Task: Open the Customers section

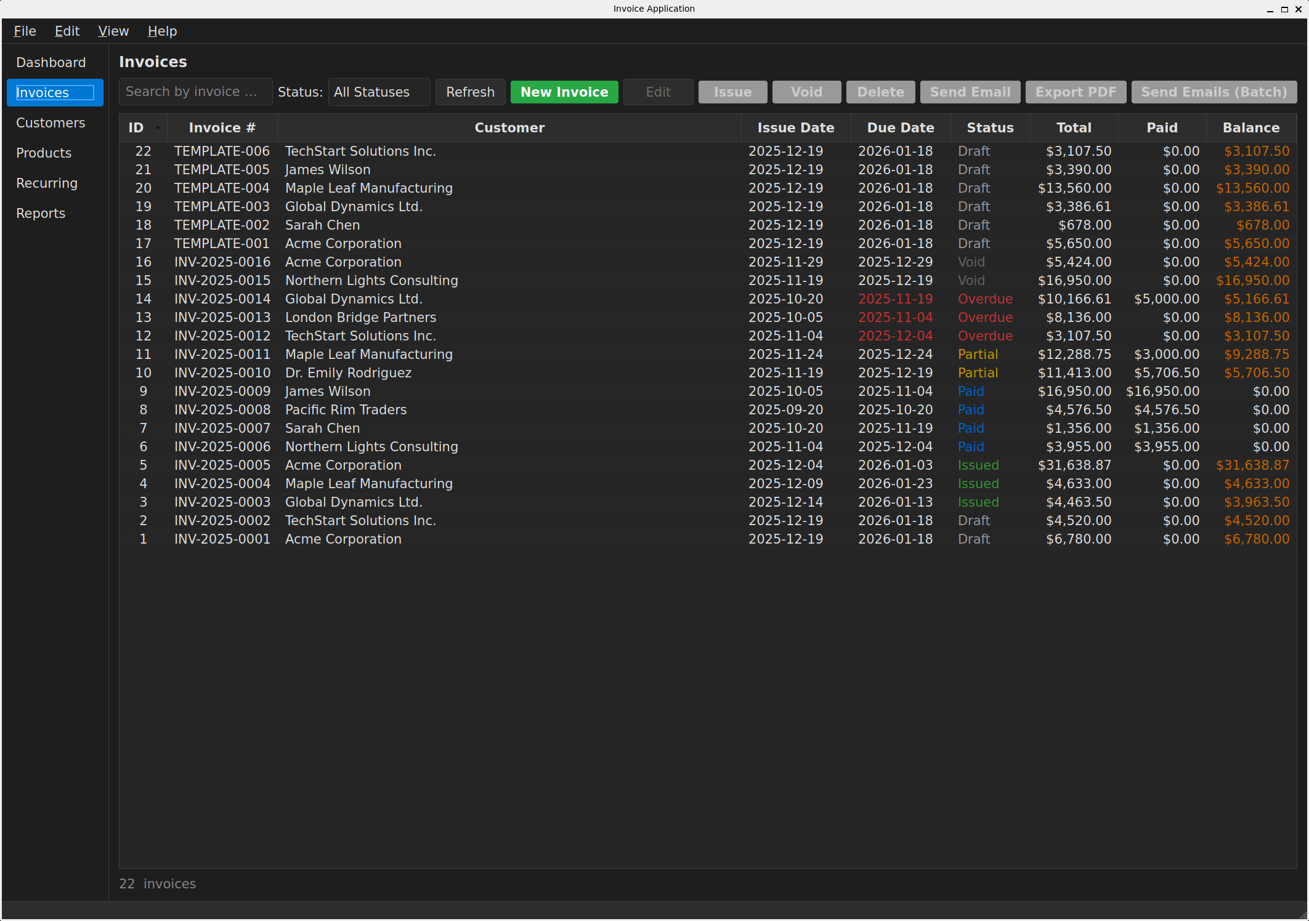Action: click(x=51, y=123)
